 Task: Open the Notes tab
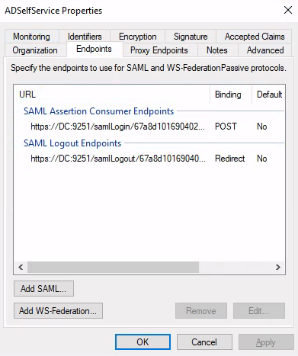217,50
